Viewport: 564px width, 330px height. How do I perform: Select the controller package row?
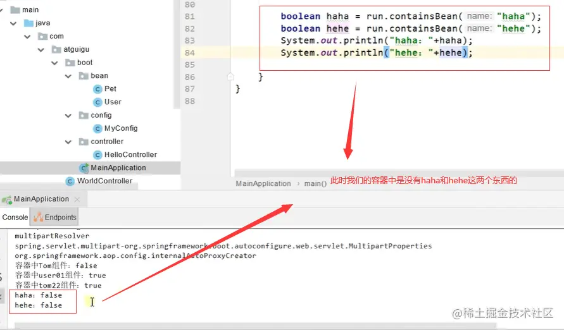[107, 142]
